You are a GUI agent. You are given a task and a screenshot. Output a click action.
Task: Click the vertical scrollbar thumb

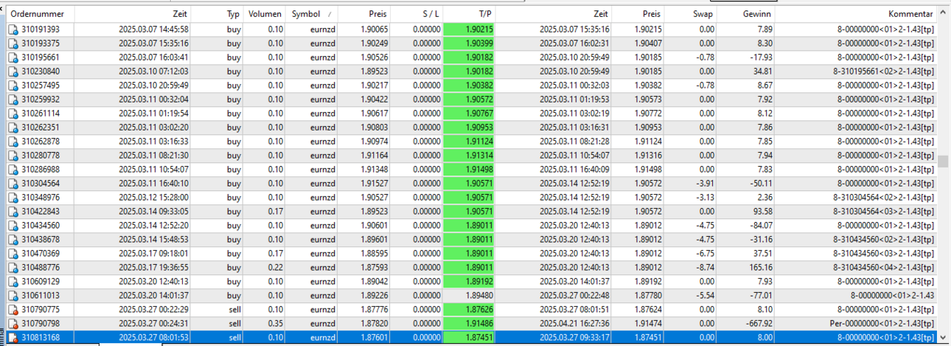tap(943, 162)
